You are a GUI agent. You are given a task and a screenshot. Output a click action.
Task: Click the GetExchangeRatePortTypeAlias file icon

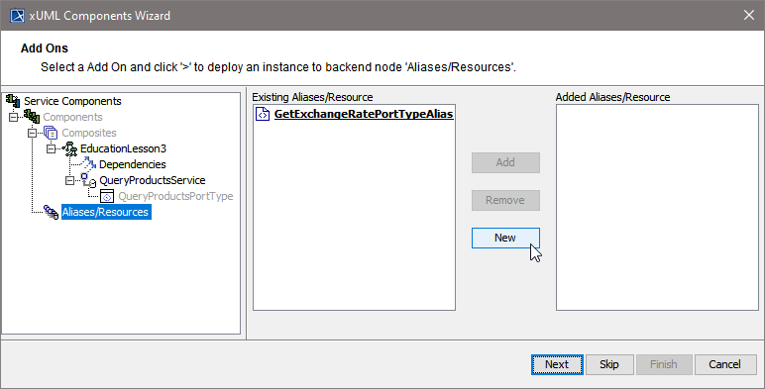pos(263,114)
